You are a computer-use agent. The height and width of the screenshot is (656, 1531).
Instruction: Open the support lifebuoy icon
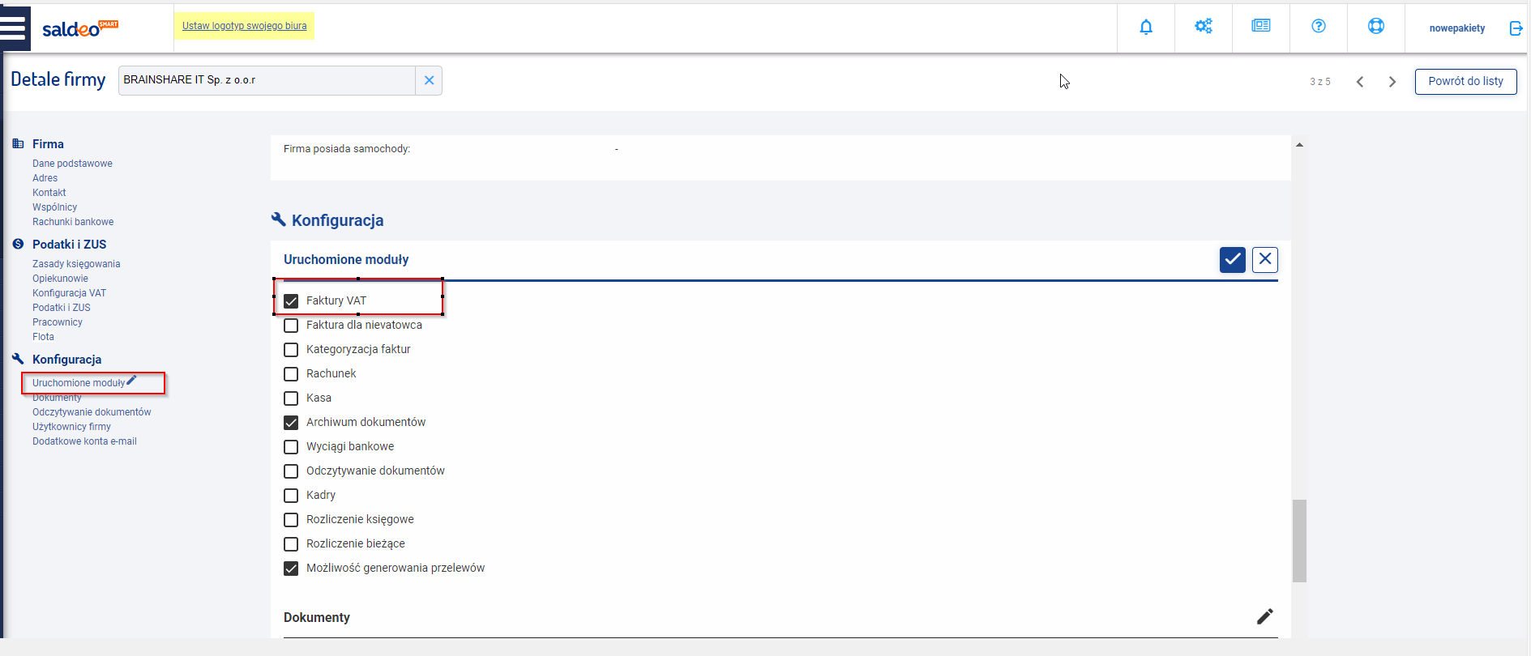click(x=1376, y=26)
